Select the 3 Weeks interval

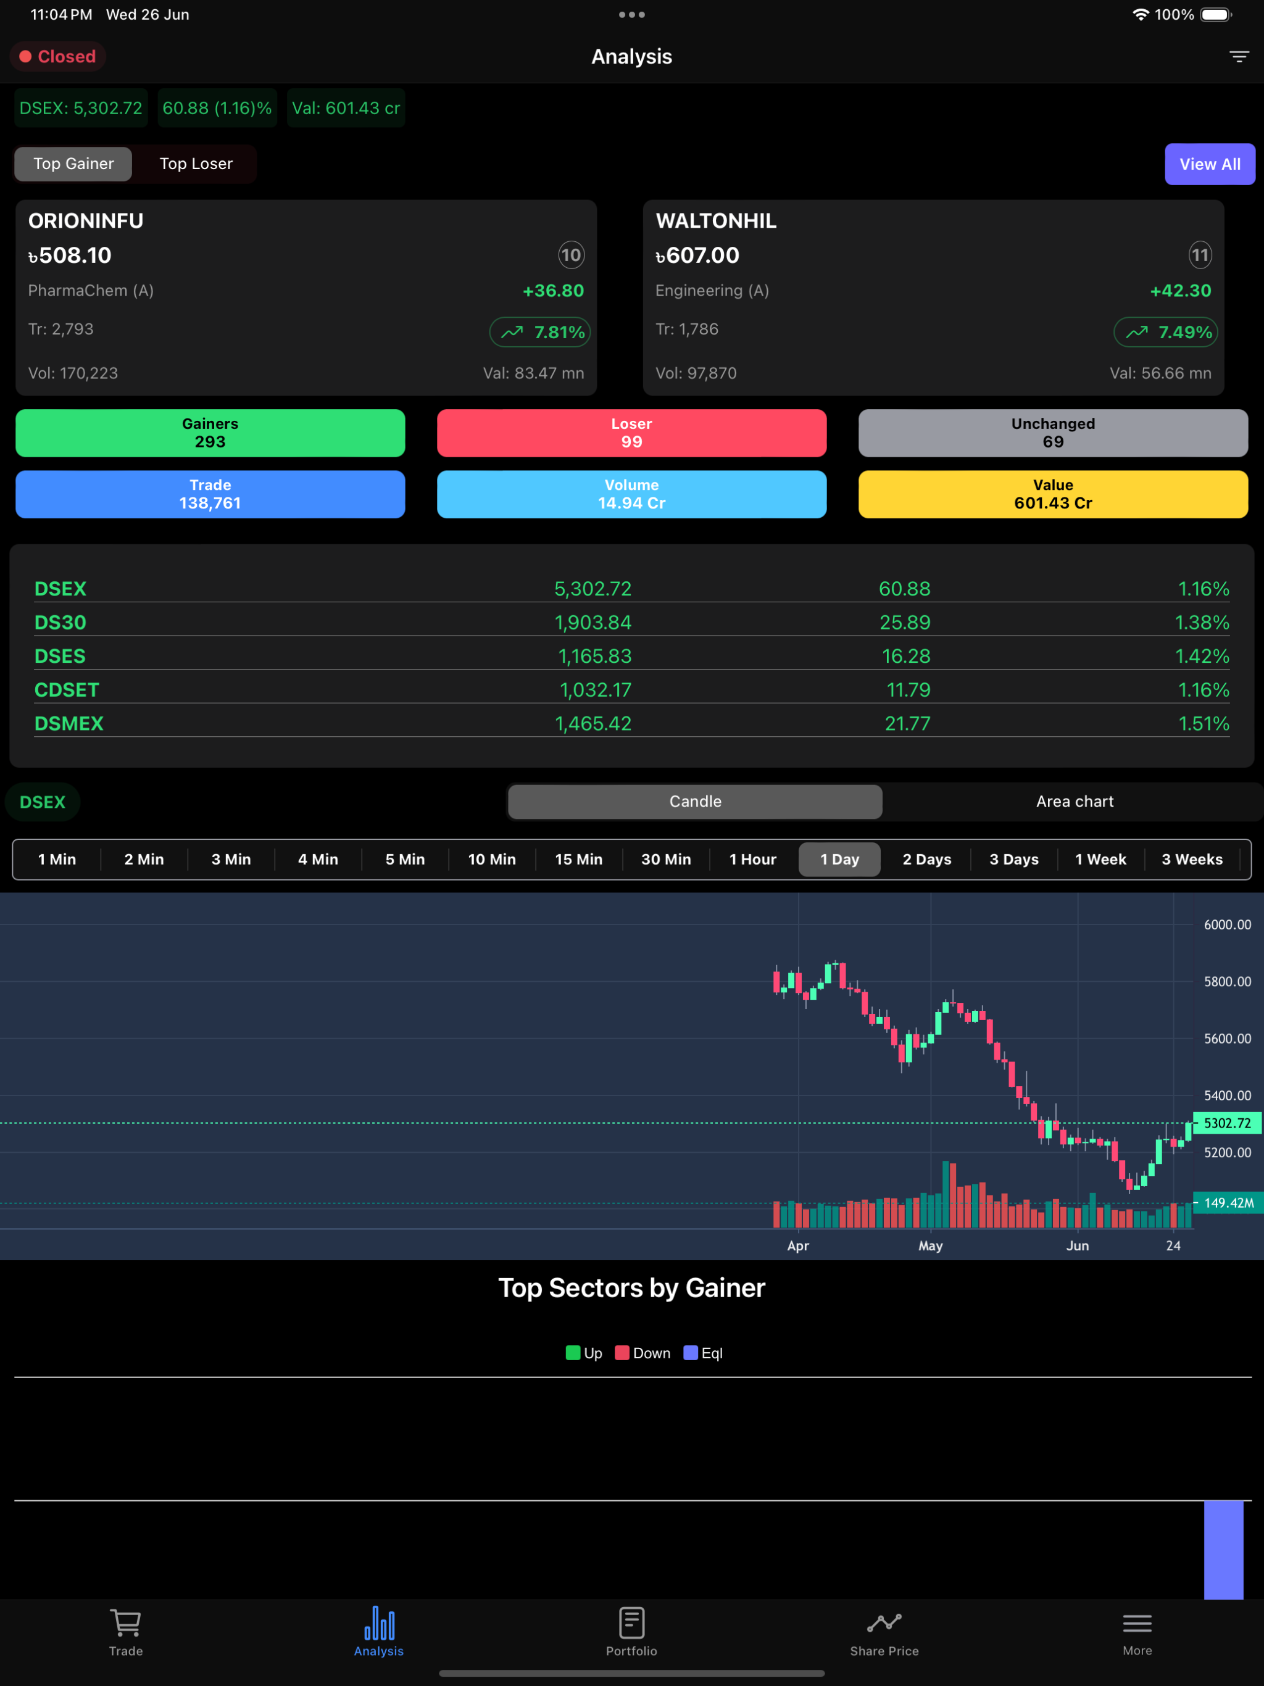tap(1192, 859)
